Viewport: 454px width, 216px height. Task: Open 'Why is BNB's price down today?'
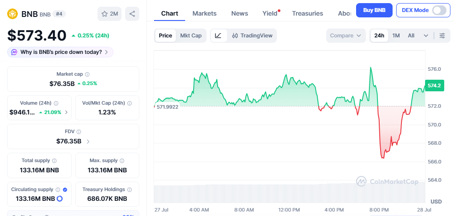(60, 52)
